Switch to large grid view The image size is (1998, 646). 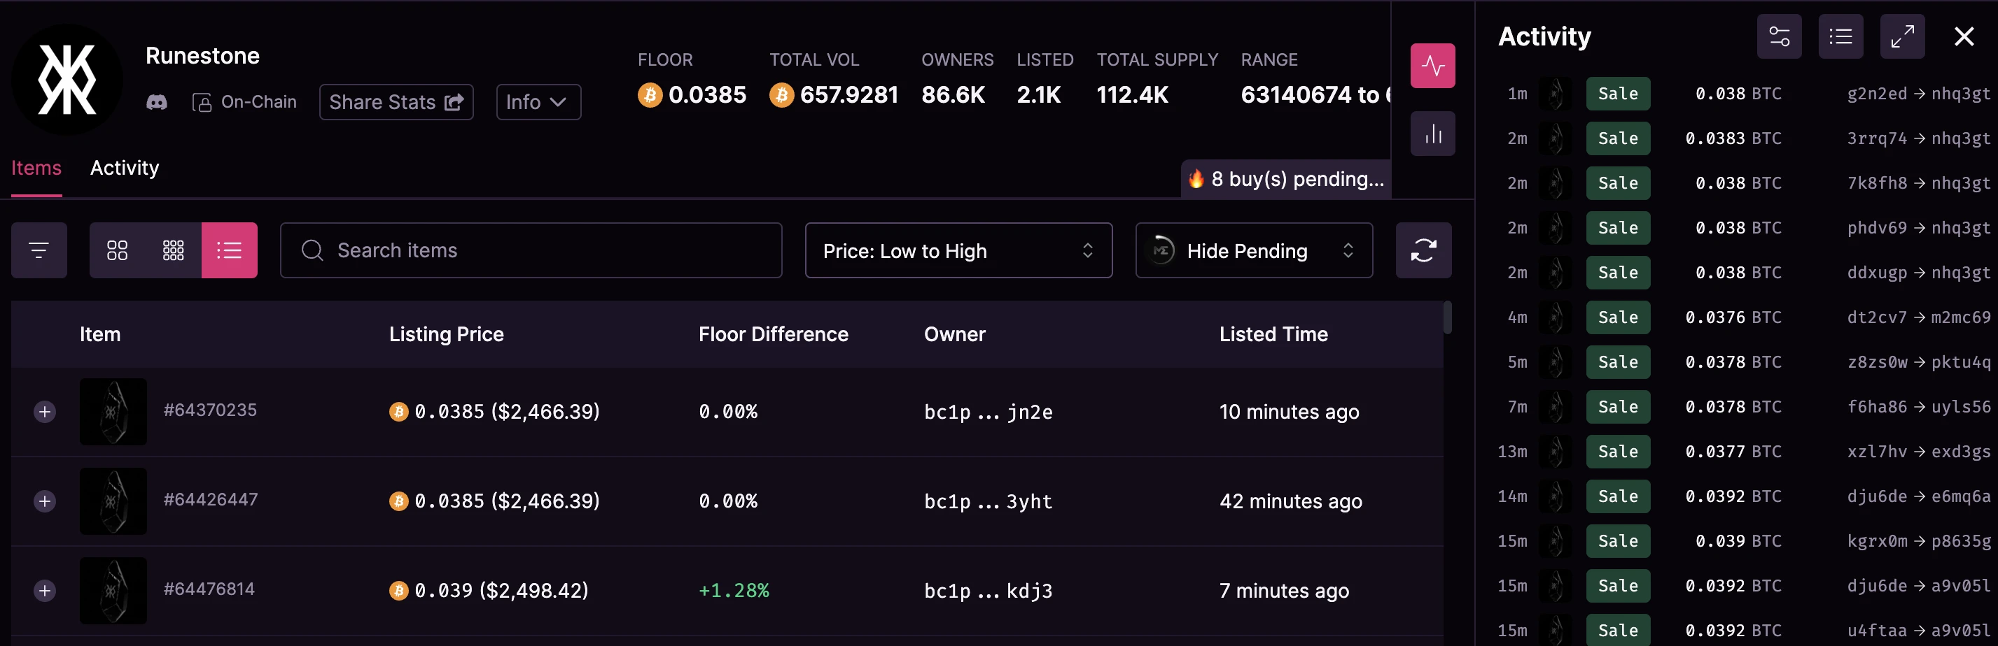[x=117, y=250]
